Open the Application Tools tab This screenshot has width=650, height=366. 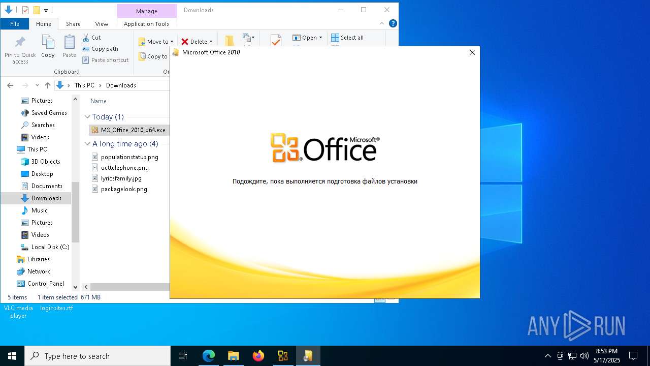pos(146,24)
